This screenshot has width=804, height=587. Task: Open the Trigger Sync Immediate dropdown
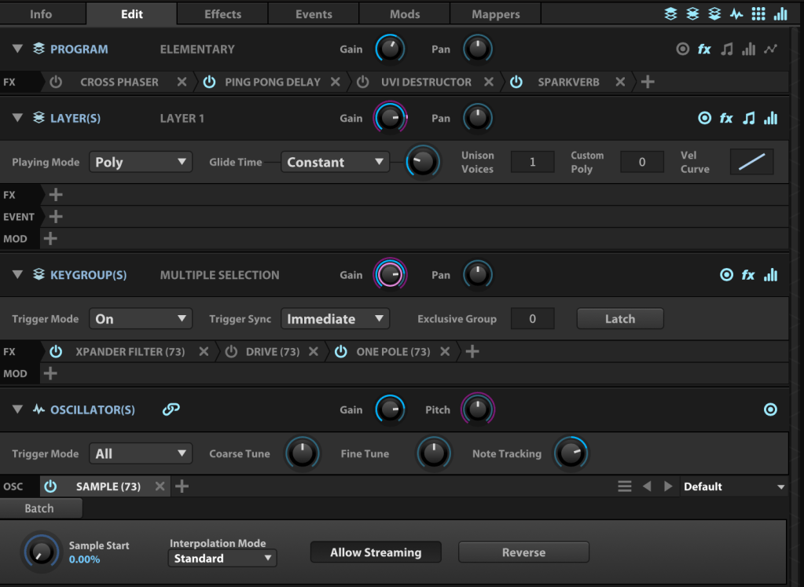coord(335,319)
